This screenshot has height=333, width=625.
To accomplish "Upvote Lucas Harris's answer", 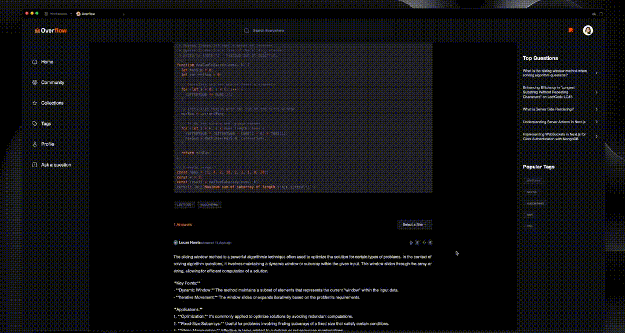I will pyautogui.click(x=411, y=242).
